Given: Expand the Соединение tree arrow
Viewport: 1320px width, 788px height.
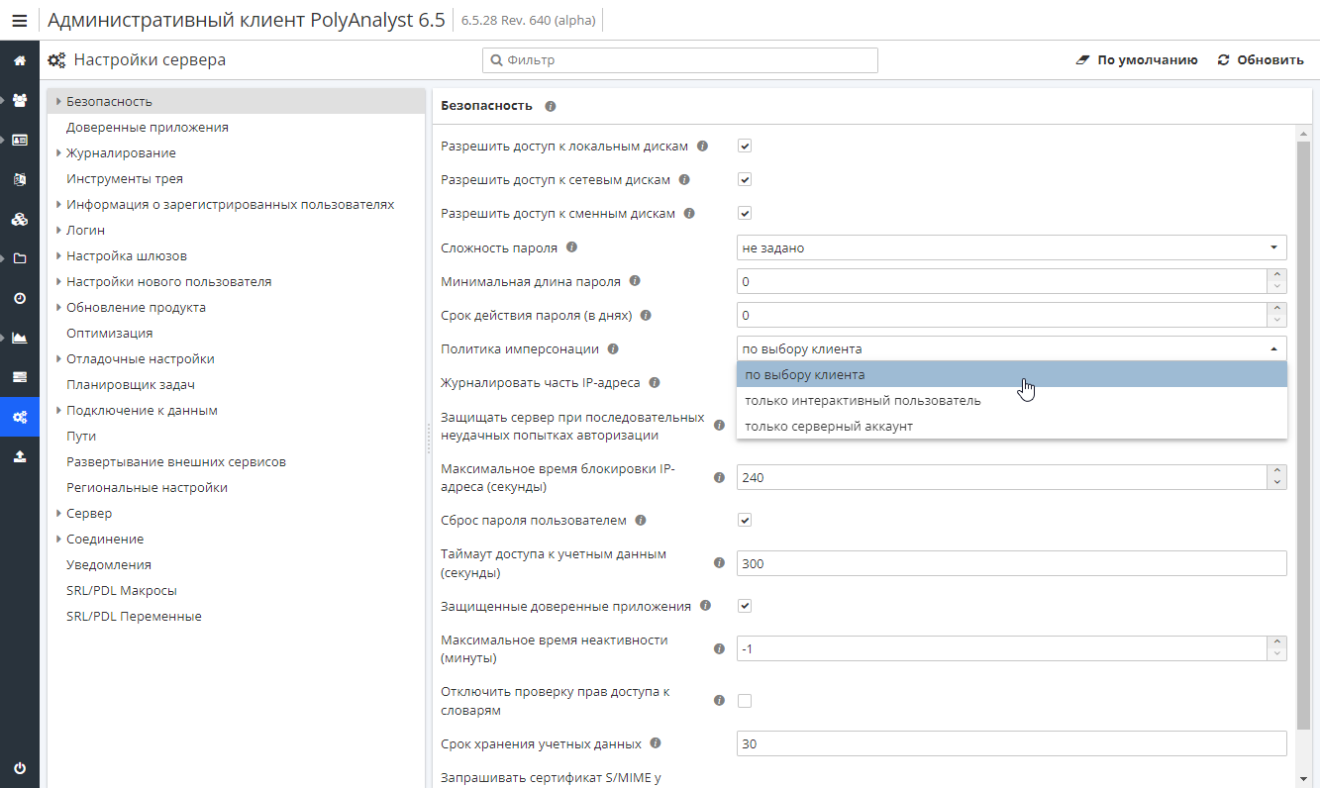Looking at the screenshot, I should coord(58,540).
